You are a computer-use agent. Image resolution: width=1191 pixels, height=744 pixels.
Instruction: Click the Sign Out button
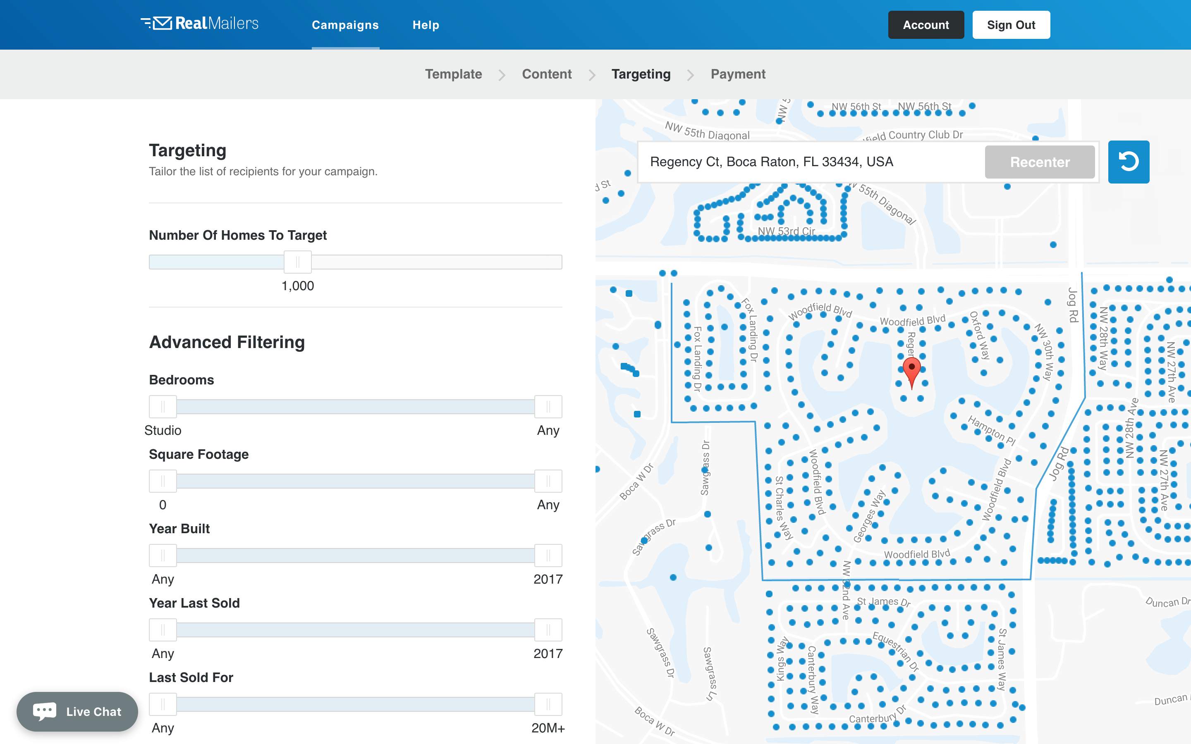point(1010,25)
